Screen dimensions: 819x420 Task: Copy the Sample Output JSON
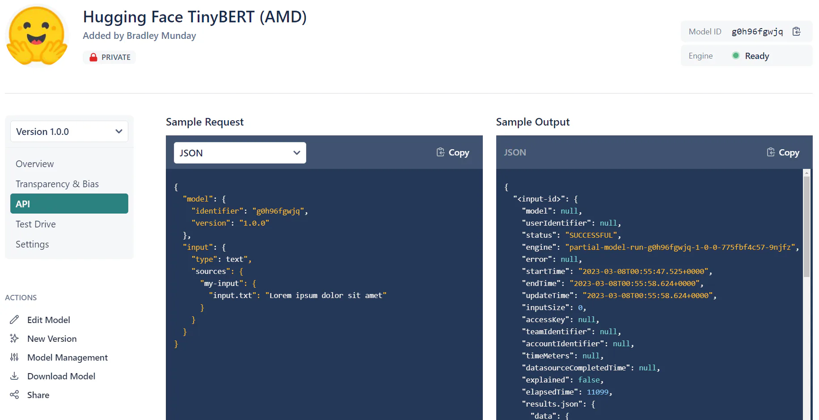click(783, 152)
